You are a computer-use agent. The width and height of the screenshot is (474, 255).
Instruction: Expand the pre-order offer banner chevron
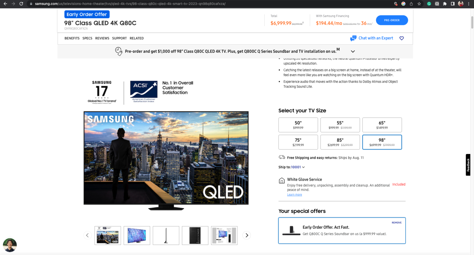pos(353,51)
